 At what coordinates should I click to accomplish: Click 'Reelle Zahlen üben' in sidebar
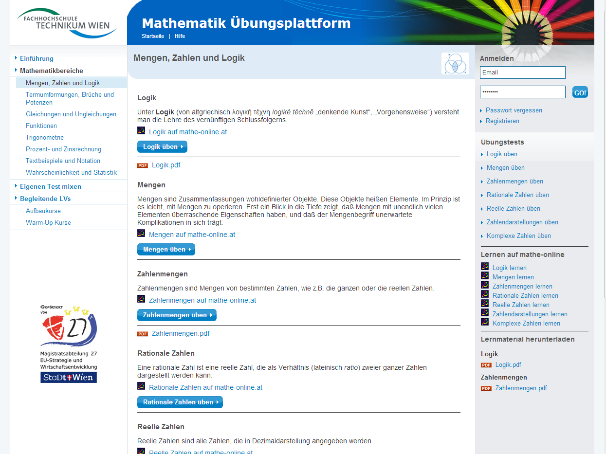pos(514,209)
